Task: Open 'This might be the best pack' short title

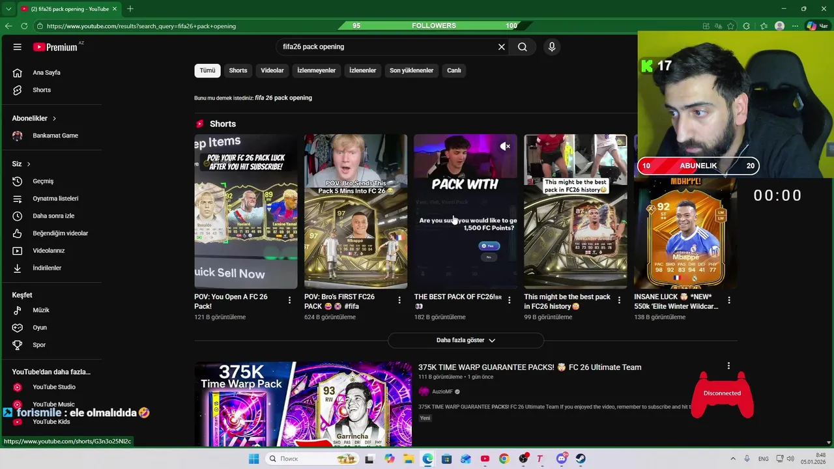Action: 567,302
